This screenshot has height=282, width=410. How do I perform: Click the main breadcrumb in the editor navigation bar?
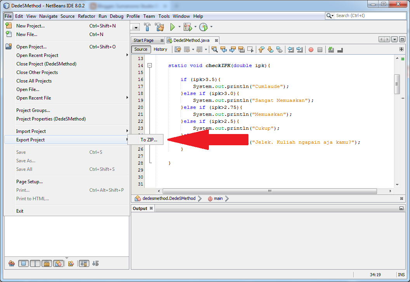218,198
